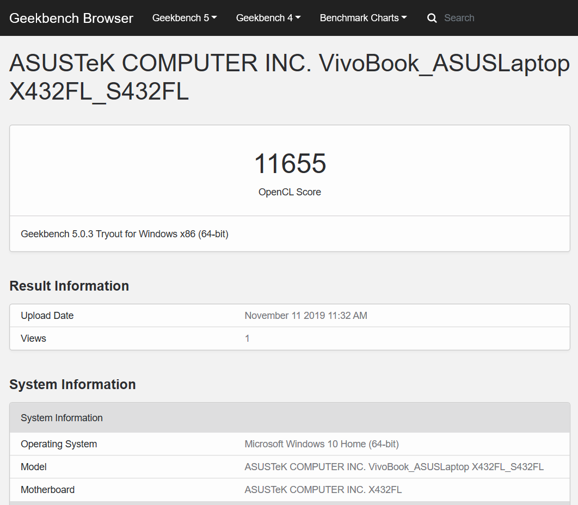Open the Geekbench 5 dropdown menu
This screenshot has width=578, height=505.
(185, 18)
